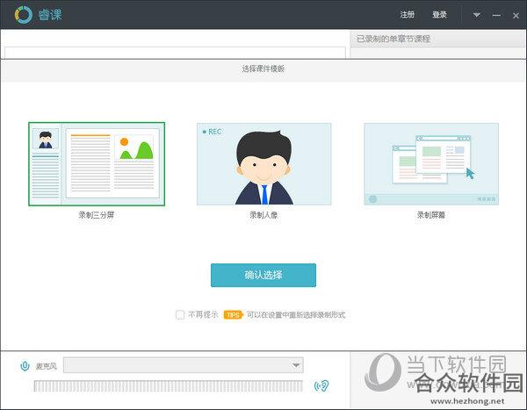Tick the 不再提示 checkbox

pyautogui.click(x=180, y=315)
